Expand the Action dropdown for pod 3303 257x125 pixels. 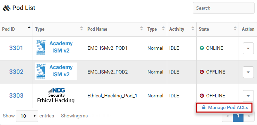pyautogui.click(x=248, y=96)
